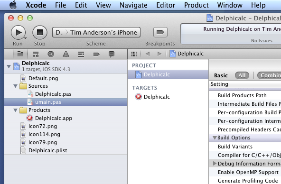Open the File menu
The height and width of the screenshot is (184, 281).
coord(60,5)
